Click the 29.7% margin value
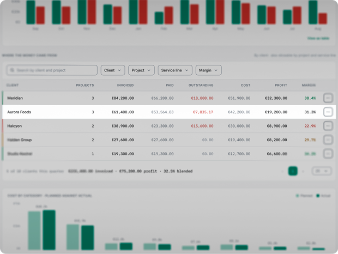The width and height of the screenshot is (338, 254). (310, 140)
